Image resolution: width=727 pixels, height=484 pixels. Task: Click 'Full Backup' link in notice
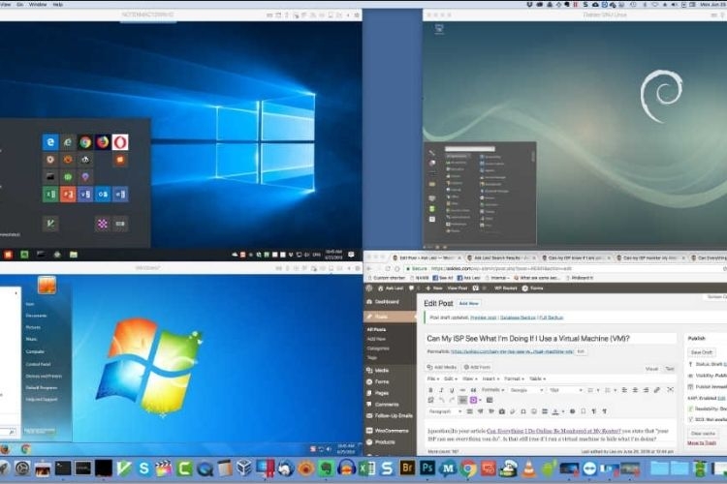(552, 318)
